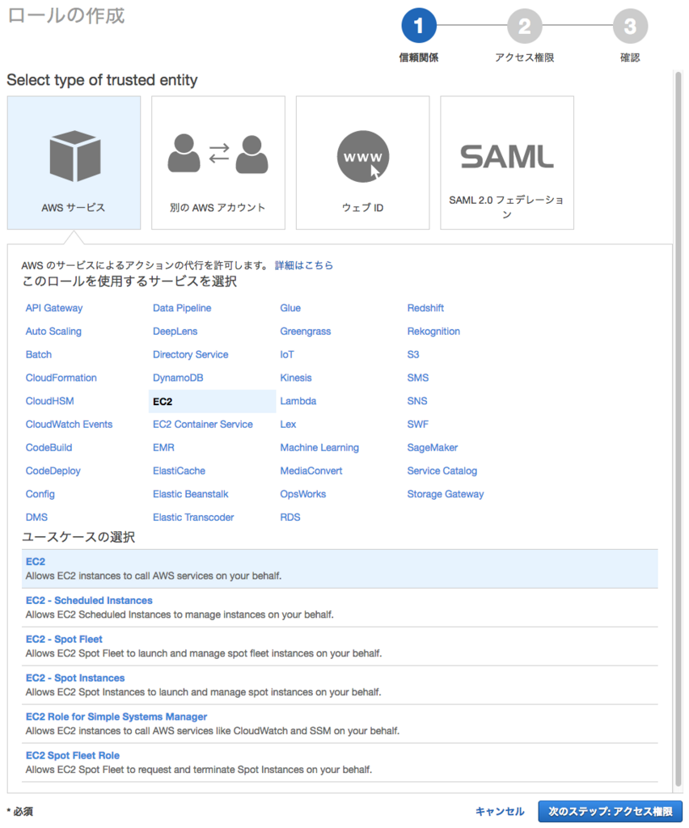Screen dimensions: 689x828
Task: Choose Elastic Transcoder service
Action: (193, 517)
